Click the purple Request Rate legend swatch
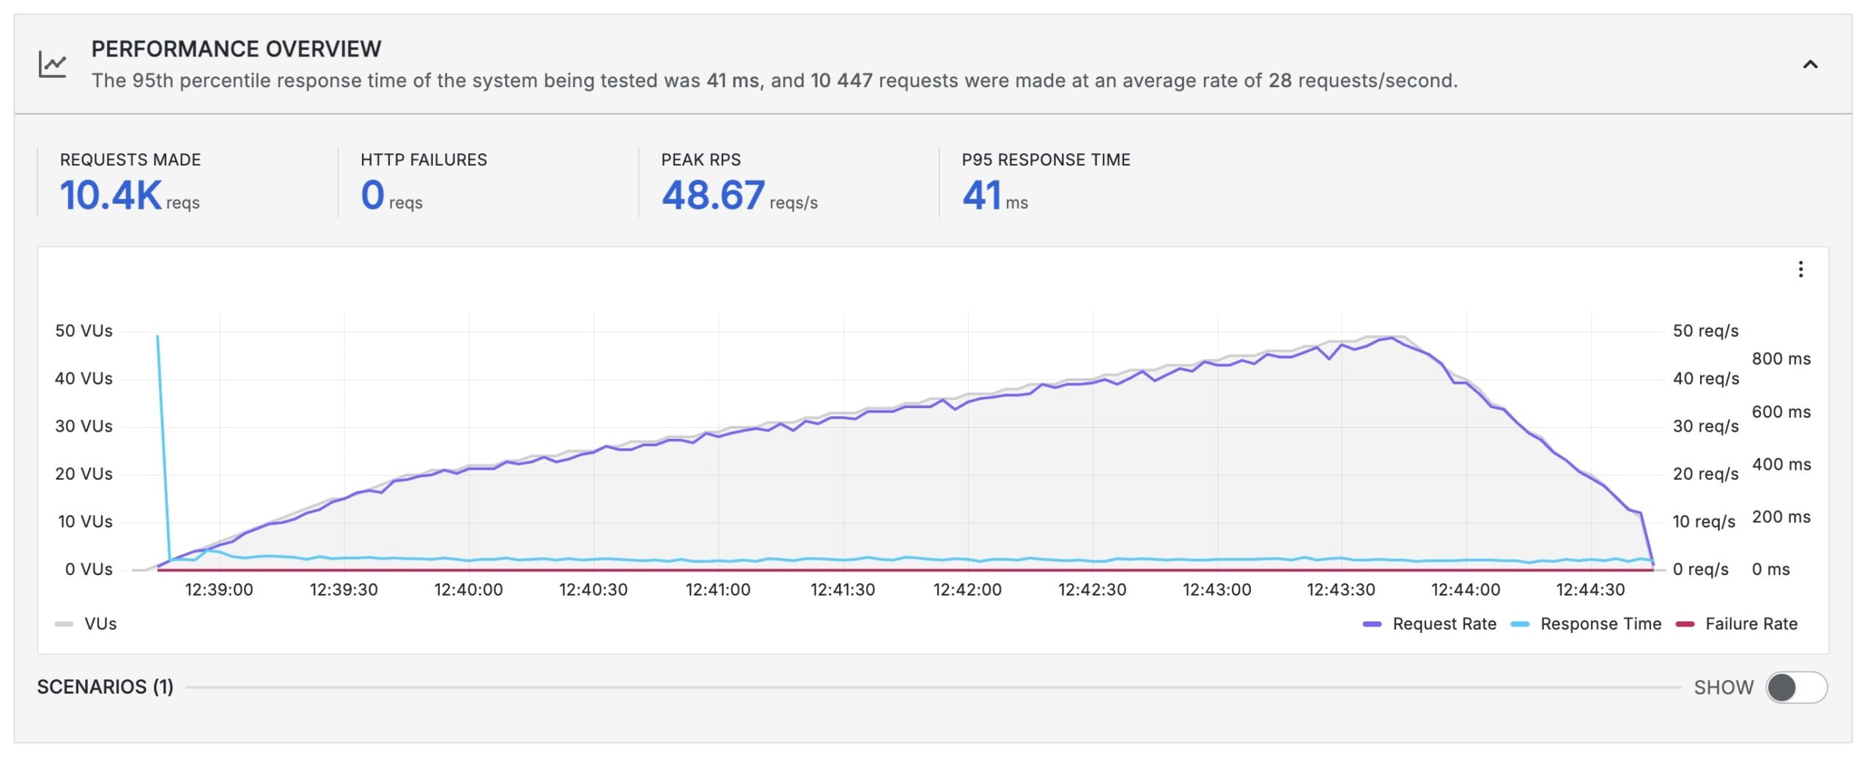The image size is (1876, 759). click(1372, 624)
